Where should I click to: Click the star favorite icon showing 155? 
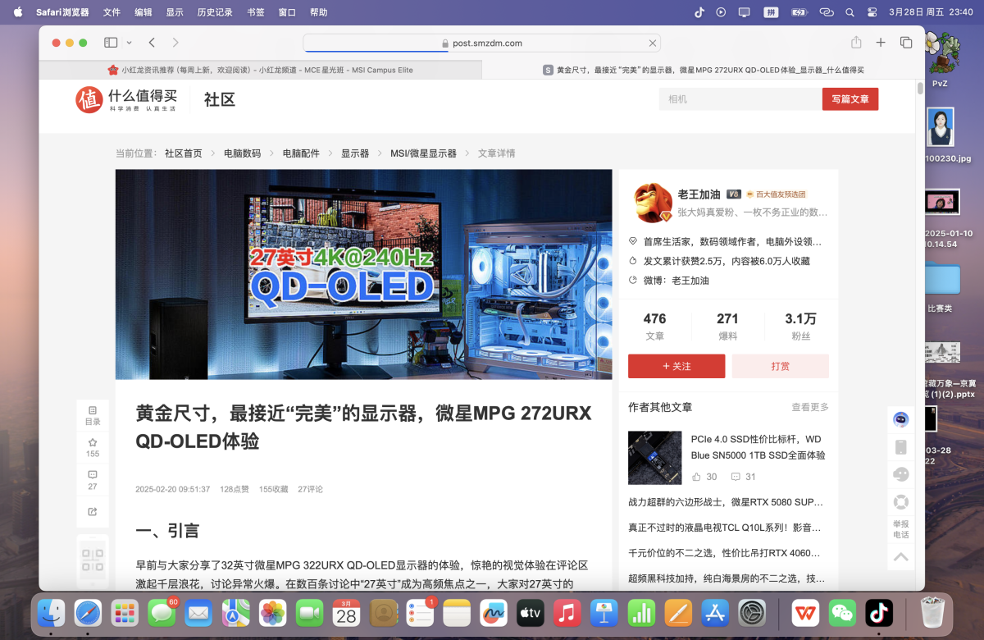click(x=93, y=447)
